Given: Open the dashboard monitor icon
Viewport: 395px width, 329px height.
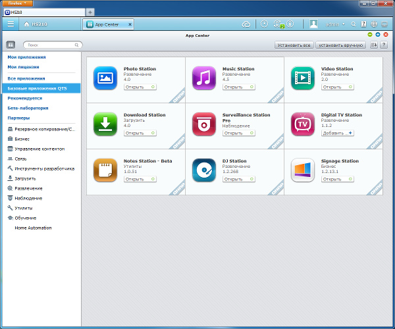Looking at the screenshot, I should tap(384, 24).
